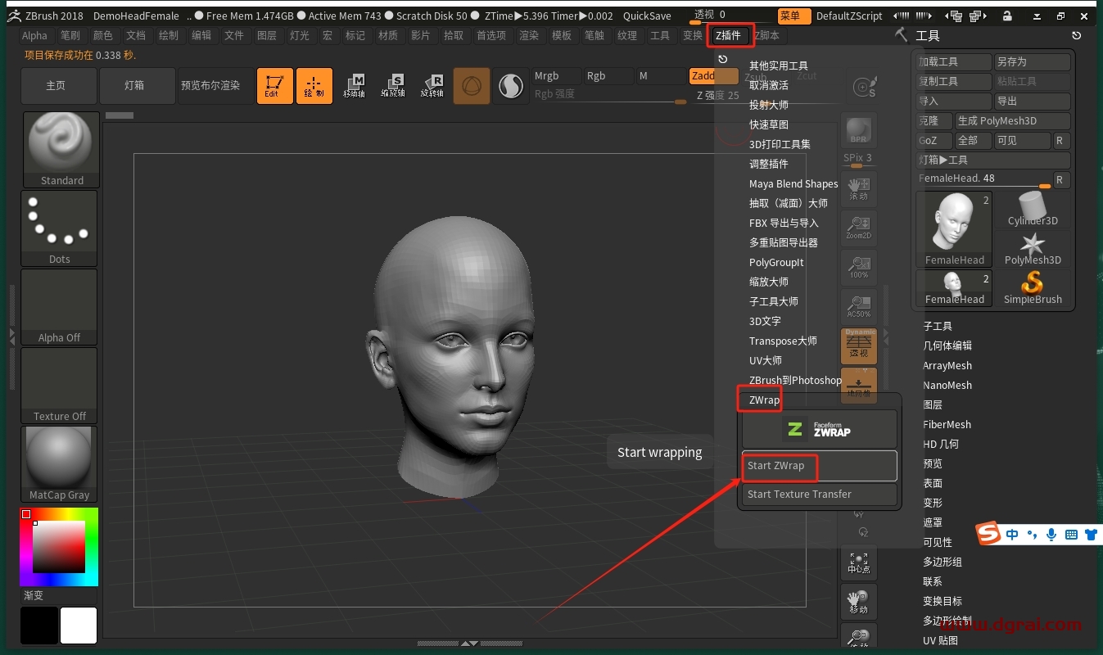This screenshot has height=655, width=1103.
Task: Expand the 子工具 (SubTool) palette section
Action: 938,326
